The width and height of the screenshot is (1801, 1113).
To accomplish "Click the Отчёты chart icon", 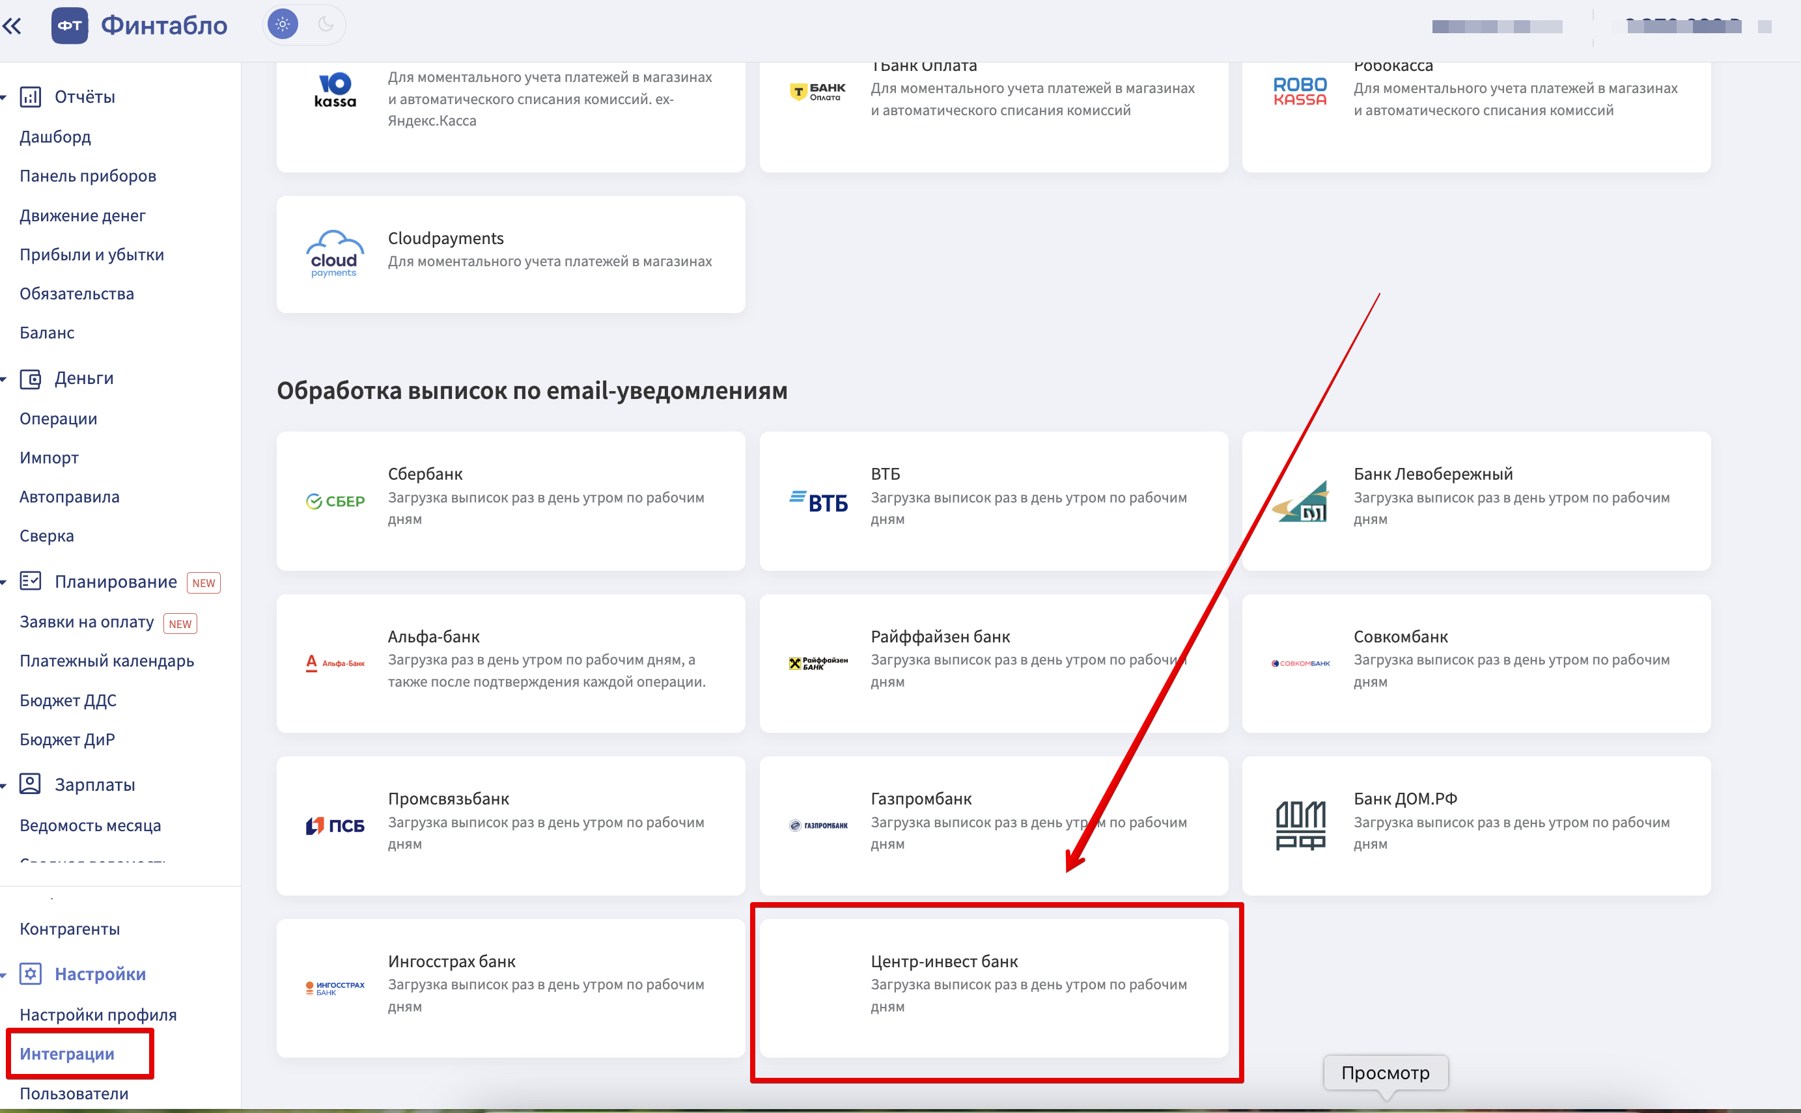I will tap(30, 96).
